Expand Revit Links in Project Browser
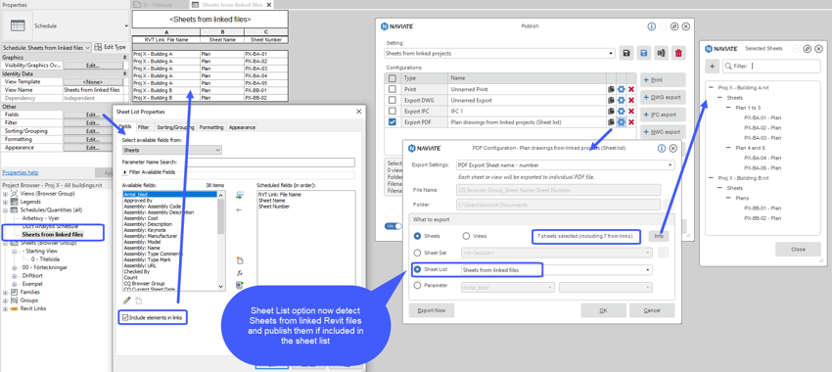Screen dimensions: 832x372 pyautogui.click(x=5, y=308)
